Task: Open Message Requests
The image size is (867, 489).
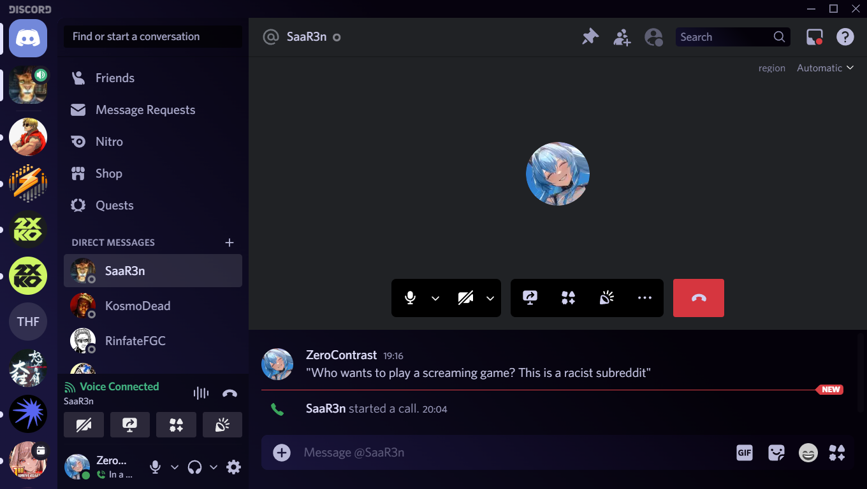Action: 153,110
